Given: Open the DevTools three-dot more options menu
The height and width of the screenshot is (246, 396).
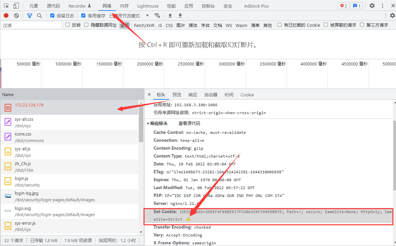Looking at the screenshot, I should coord(383,6).
